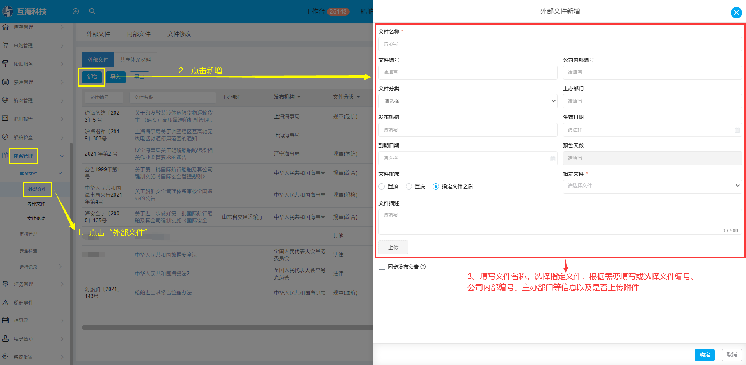
Task: Click the 导入 button
Action: click(115, 77)
